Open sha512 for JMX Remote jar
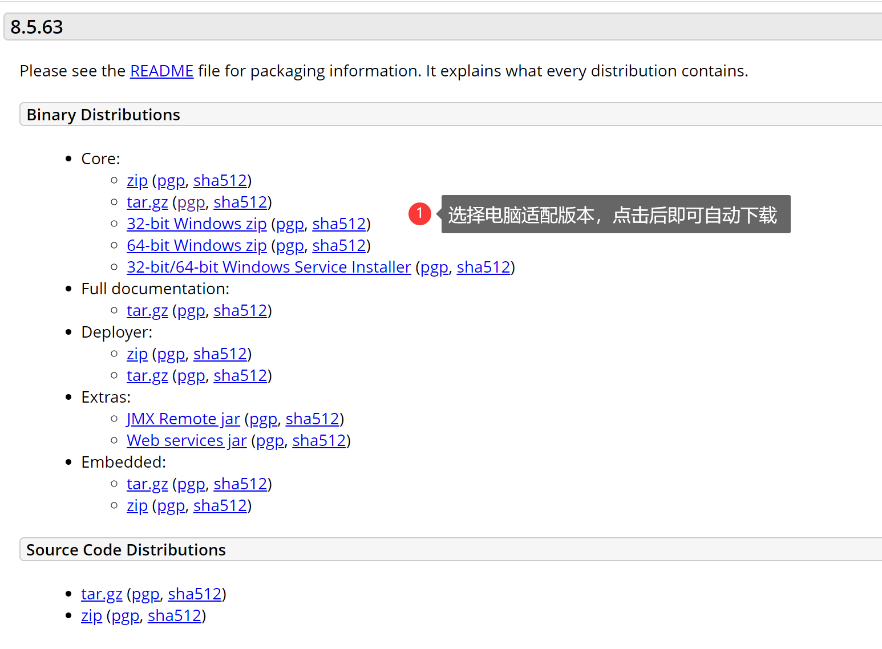Screen dimensions: 882x649 coord(312,419)
